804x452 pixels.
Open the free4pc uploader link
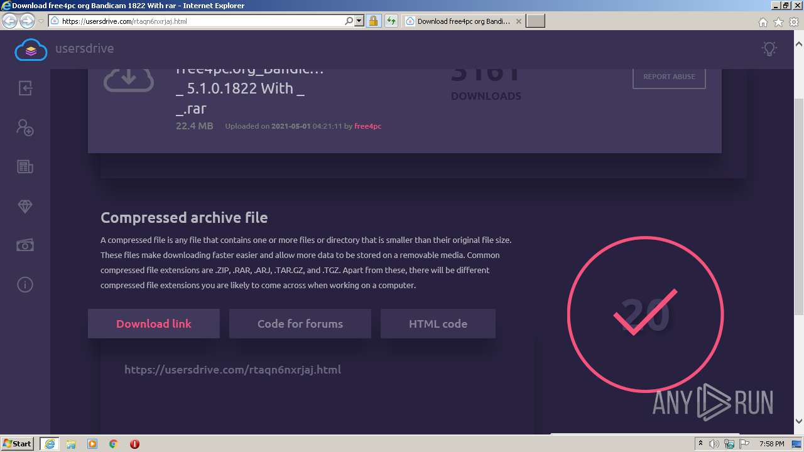coord(367,126)
